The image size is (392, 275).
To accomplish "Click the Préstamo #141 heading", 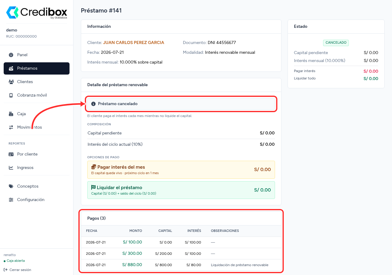I will pos(101,11).
